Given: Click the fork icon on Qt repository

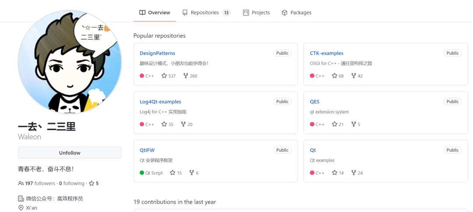Looking at the screenshot, I should (353, 173).
